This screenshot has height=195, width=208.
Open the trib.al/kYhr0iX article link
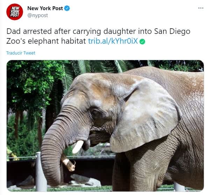[113, 41]
